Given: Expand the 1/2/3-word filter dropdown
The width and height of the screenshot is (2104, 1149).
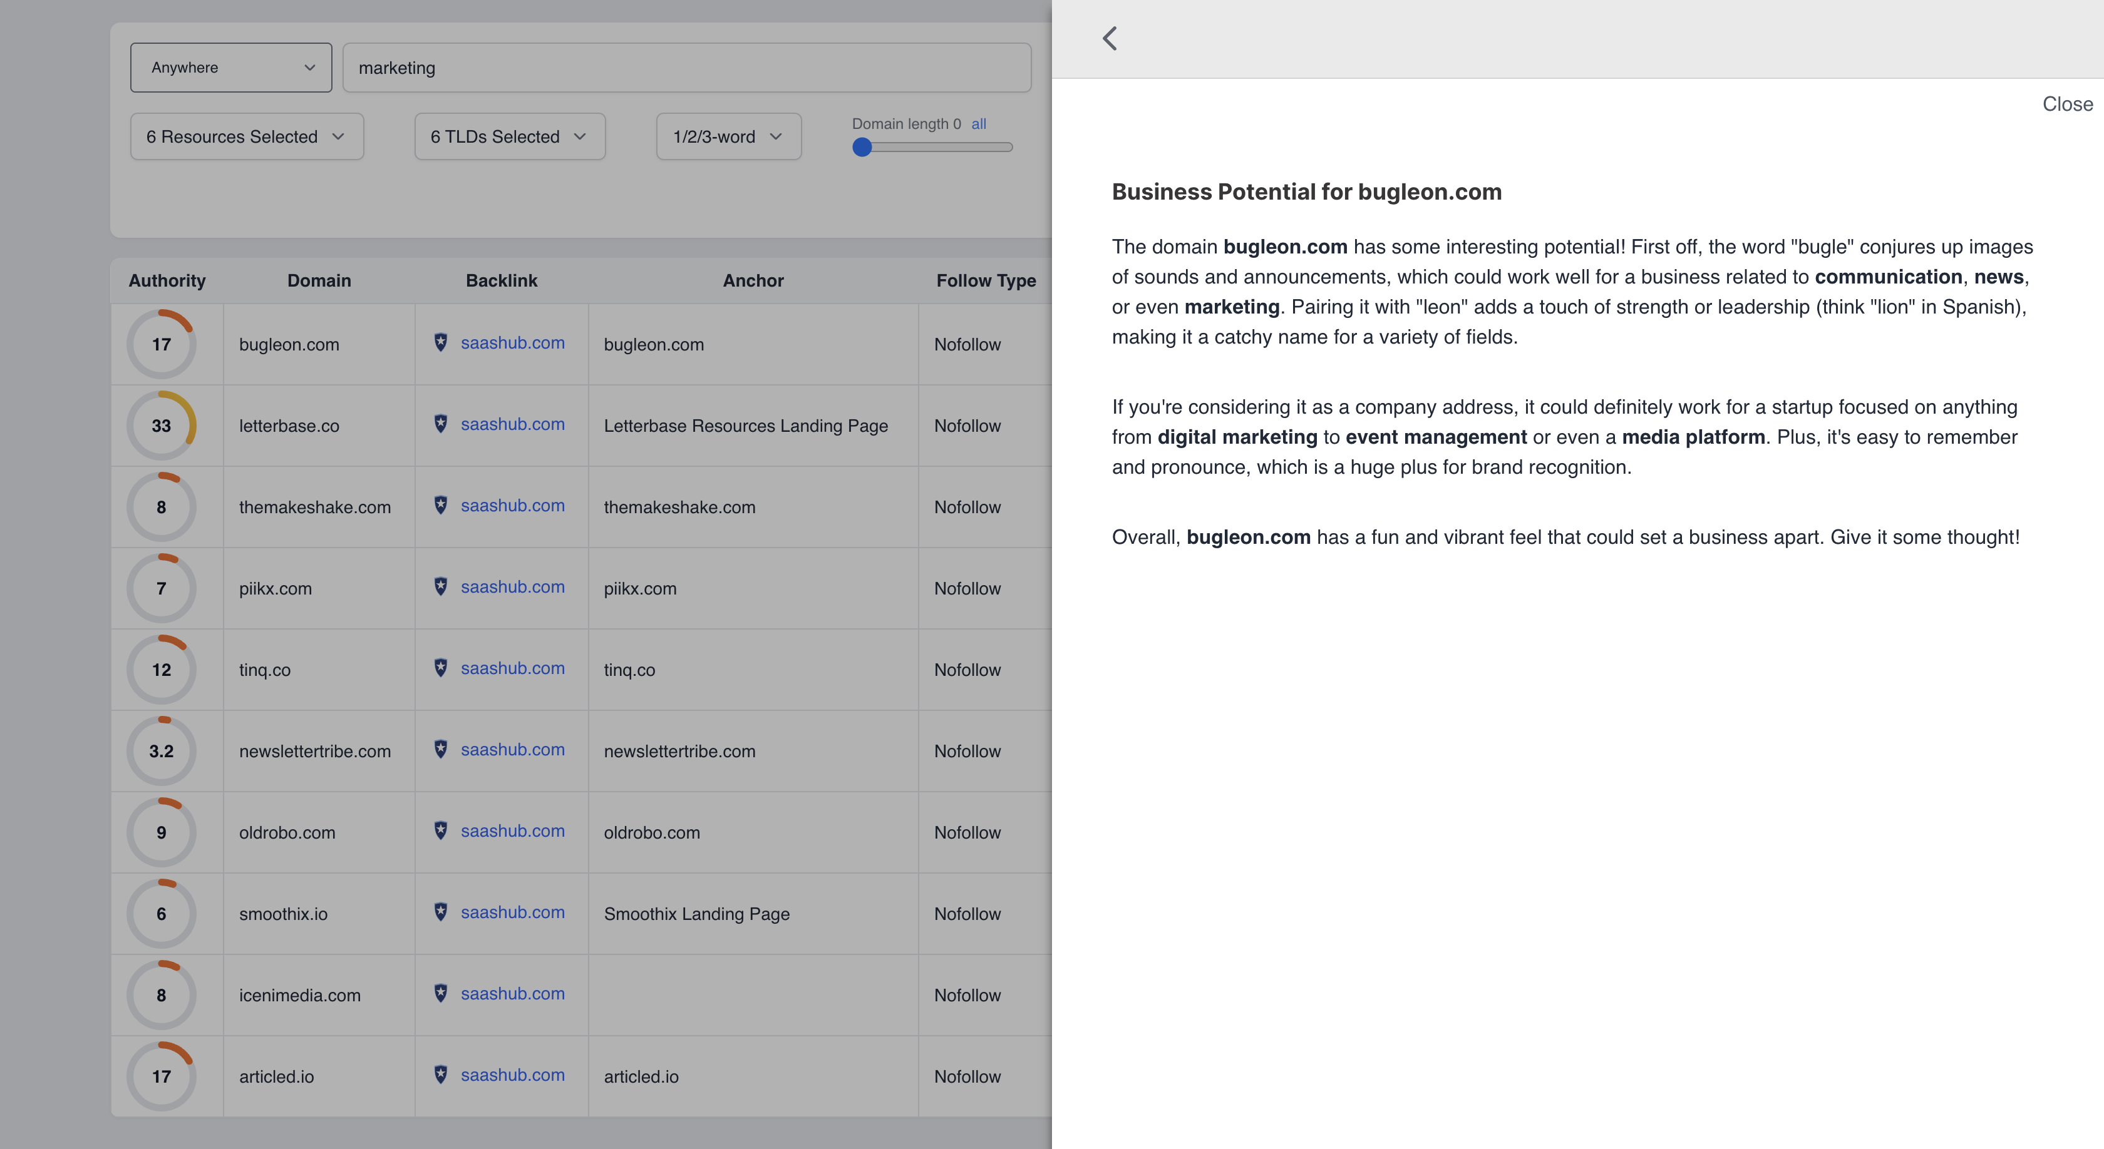Looking at the screenshot, I should 728,137.
